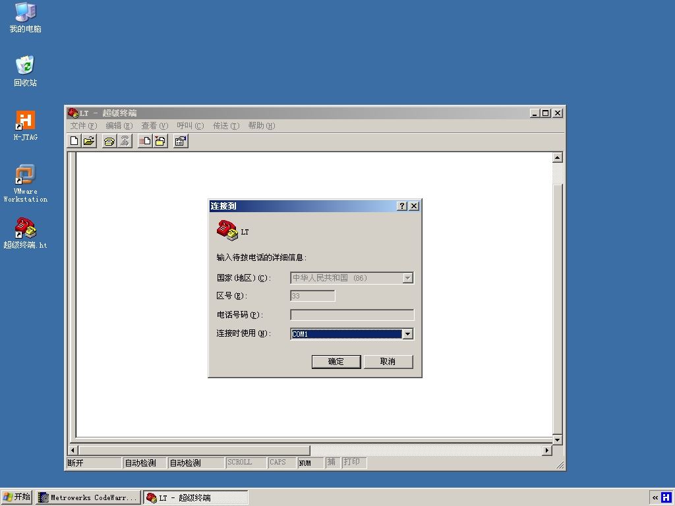The image size is (675, 506).
Task: Open the 编辑(E) menu
Action: click(119, 126)
